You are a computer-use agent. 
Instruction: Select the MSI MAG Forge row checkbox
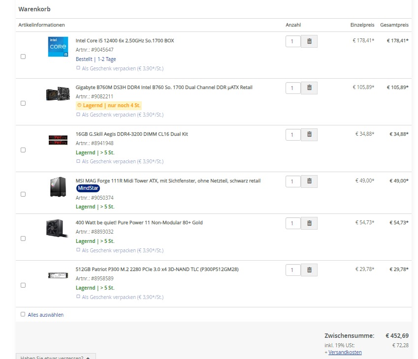click(x=23, y=194)
